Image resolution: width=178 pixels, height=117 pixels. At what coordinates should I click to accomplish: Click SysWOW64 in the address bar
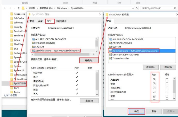(x=77, y=8)
